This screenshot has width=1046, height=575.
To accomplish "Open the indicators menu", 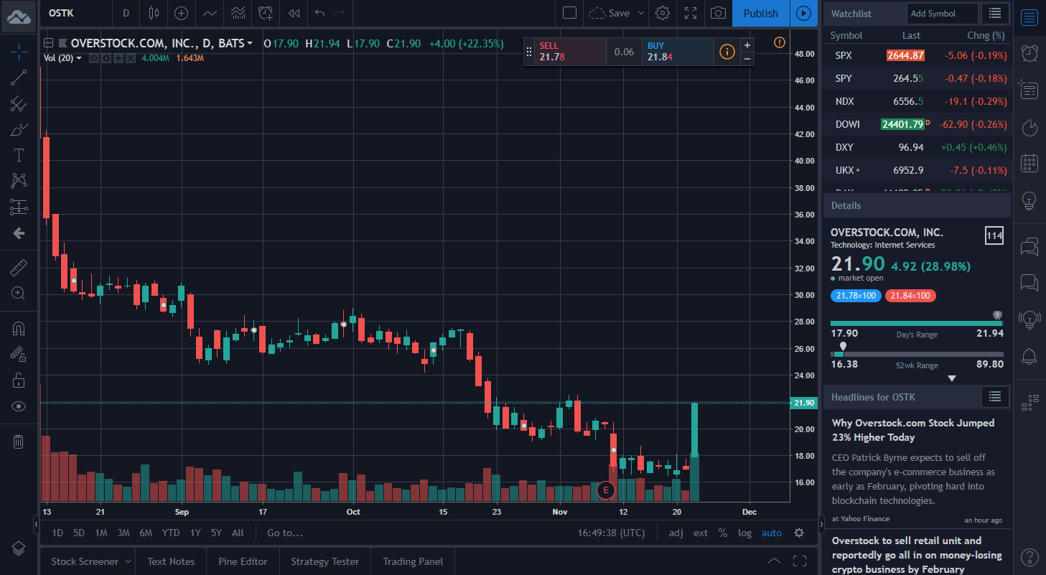I will tap(210, 13).
